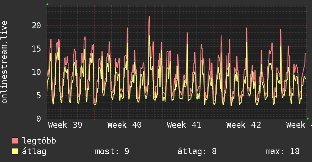Click the green arrow atop the y-axis

point(47,4)
